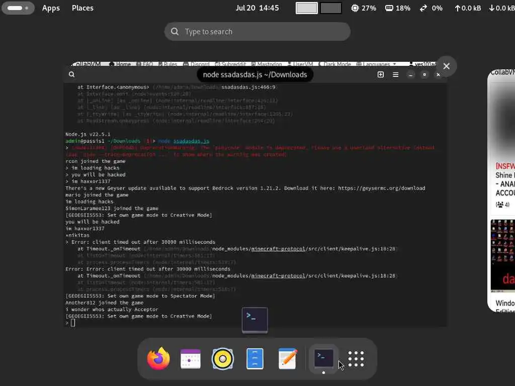Screen dimensions: 515x386
Task: Open the Apps menu in top bar
Action: point(51,8)
